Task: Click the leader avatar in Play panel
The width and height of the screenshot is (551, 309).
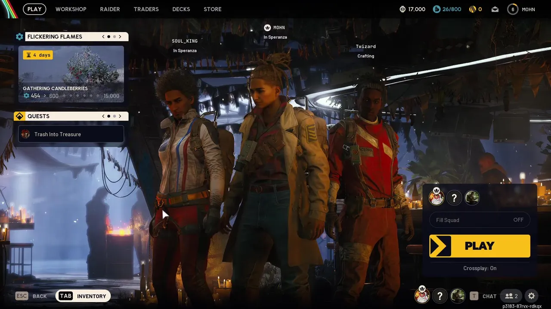Action: point(436,197)
